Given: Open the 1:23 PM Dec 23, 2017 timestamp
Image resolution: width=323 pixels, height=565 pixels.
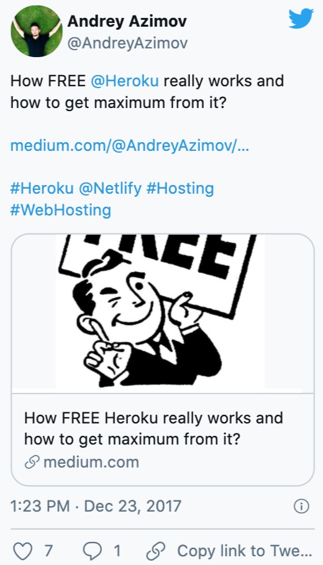Looking at the screenshot, I should pyautogui.click(x=96, y=506).
